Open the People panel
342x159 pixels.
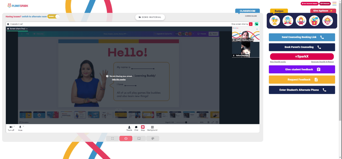point(129,128)
